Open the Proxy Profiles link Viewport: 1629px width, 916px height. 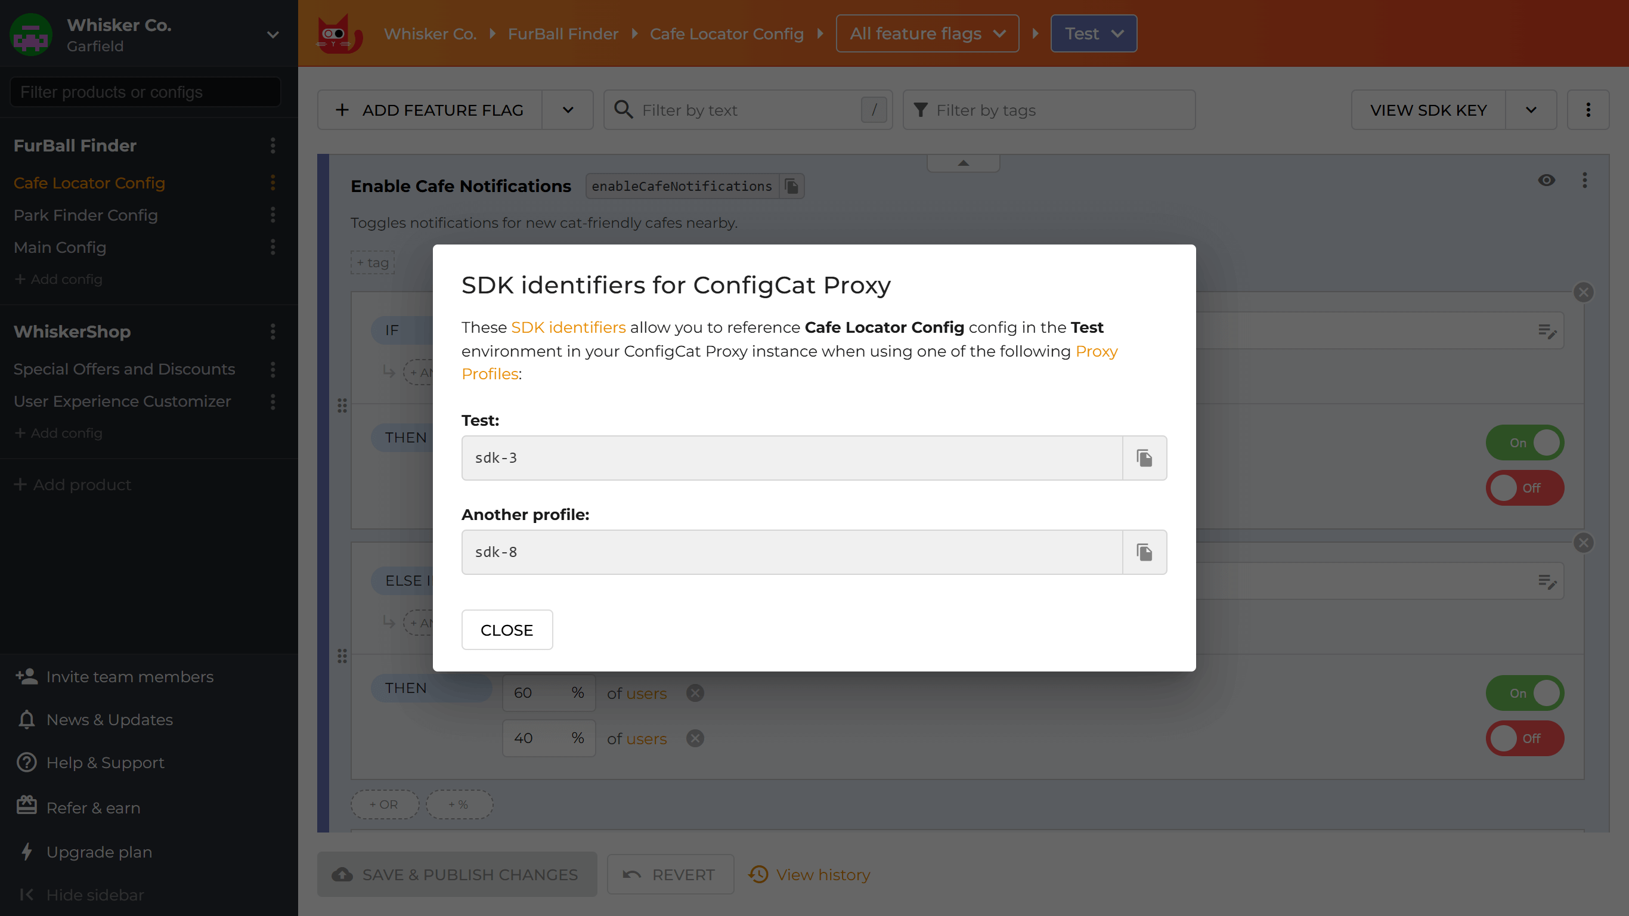click(x=490, y=373)
